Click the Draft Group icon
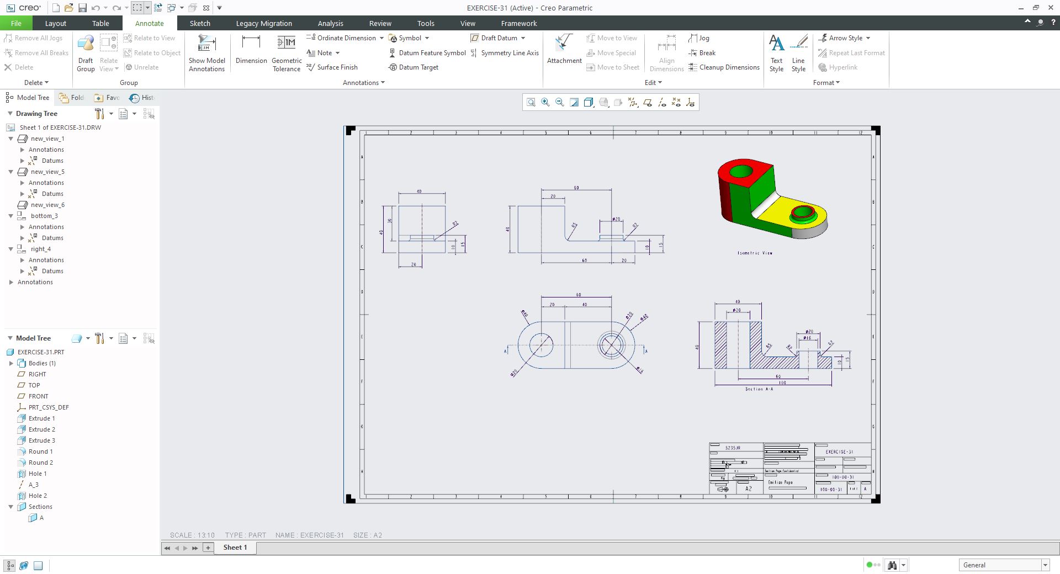 coord(86,53)
